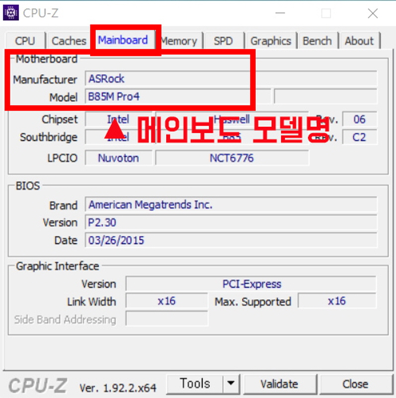
Task: Switch to the Caches tab
Action: (x=69, y=41)
